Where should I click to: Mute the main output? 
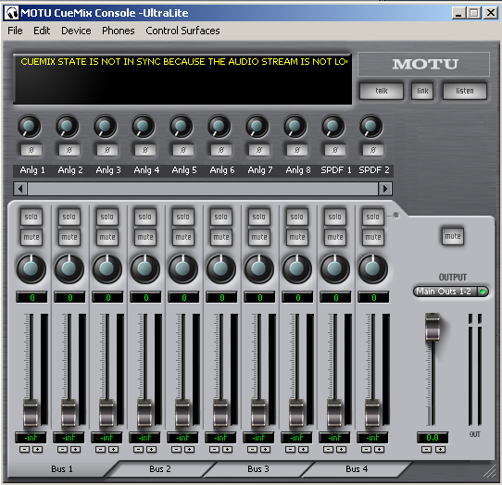453,236
